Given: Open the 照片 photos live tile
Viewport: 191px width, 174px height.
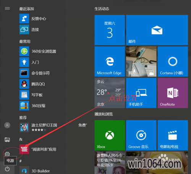Looking at the screenshot, I should 141,61.
